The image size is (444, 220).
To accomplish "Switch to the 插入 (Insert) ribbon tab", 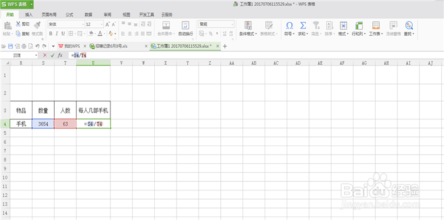I will point(29,15).
